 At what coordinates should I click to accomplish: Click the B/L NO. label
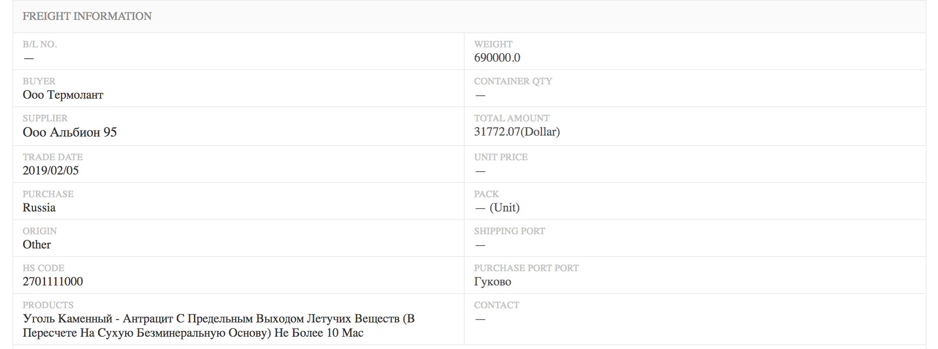pos(40,44)
